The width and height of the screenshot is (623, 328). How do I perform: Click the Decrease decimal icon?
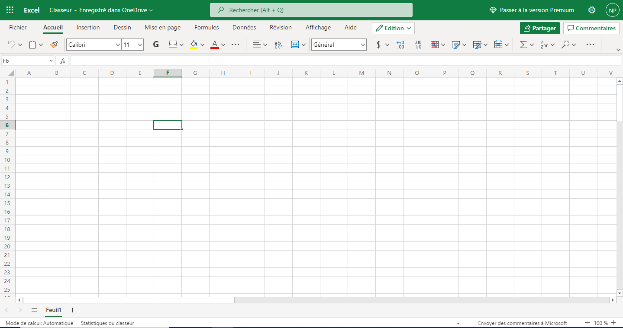(417, 45)
